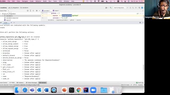Expand the .terraform folder in tree
The image size is (170, 95).
tap(3, 16)
